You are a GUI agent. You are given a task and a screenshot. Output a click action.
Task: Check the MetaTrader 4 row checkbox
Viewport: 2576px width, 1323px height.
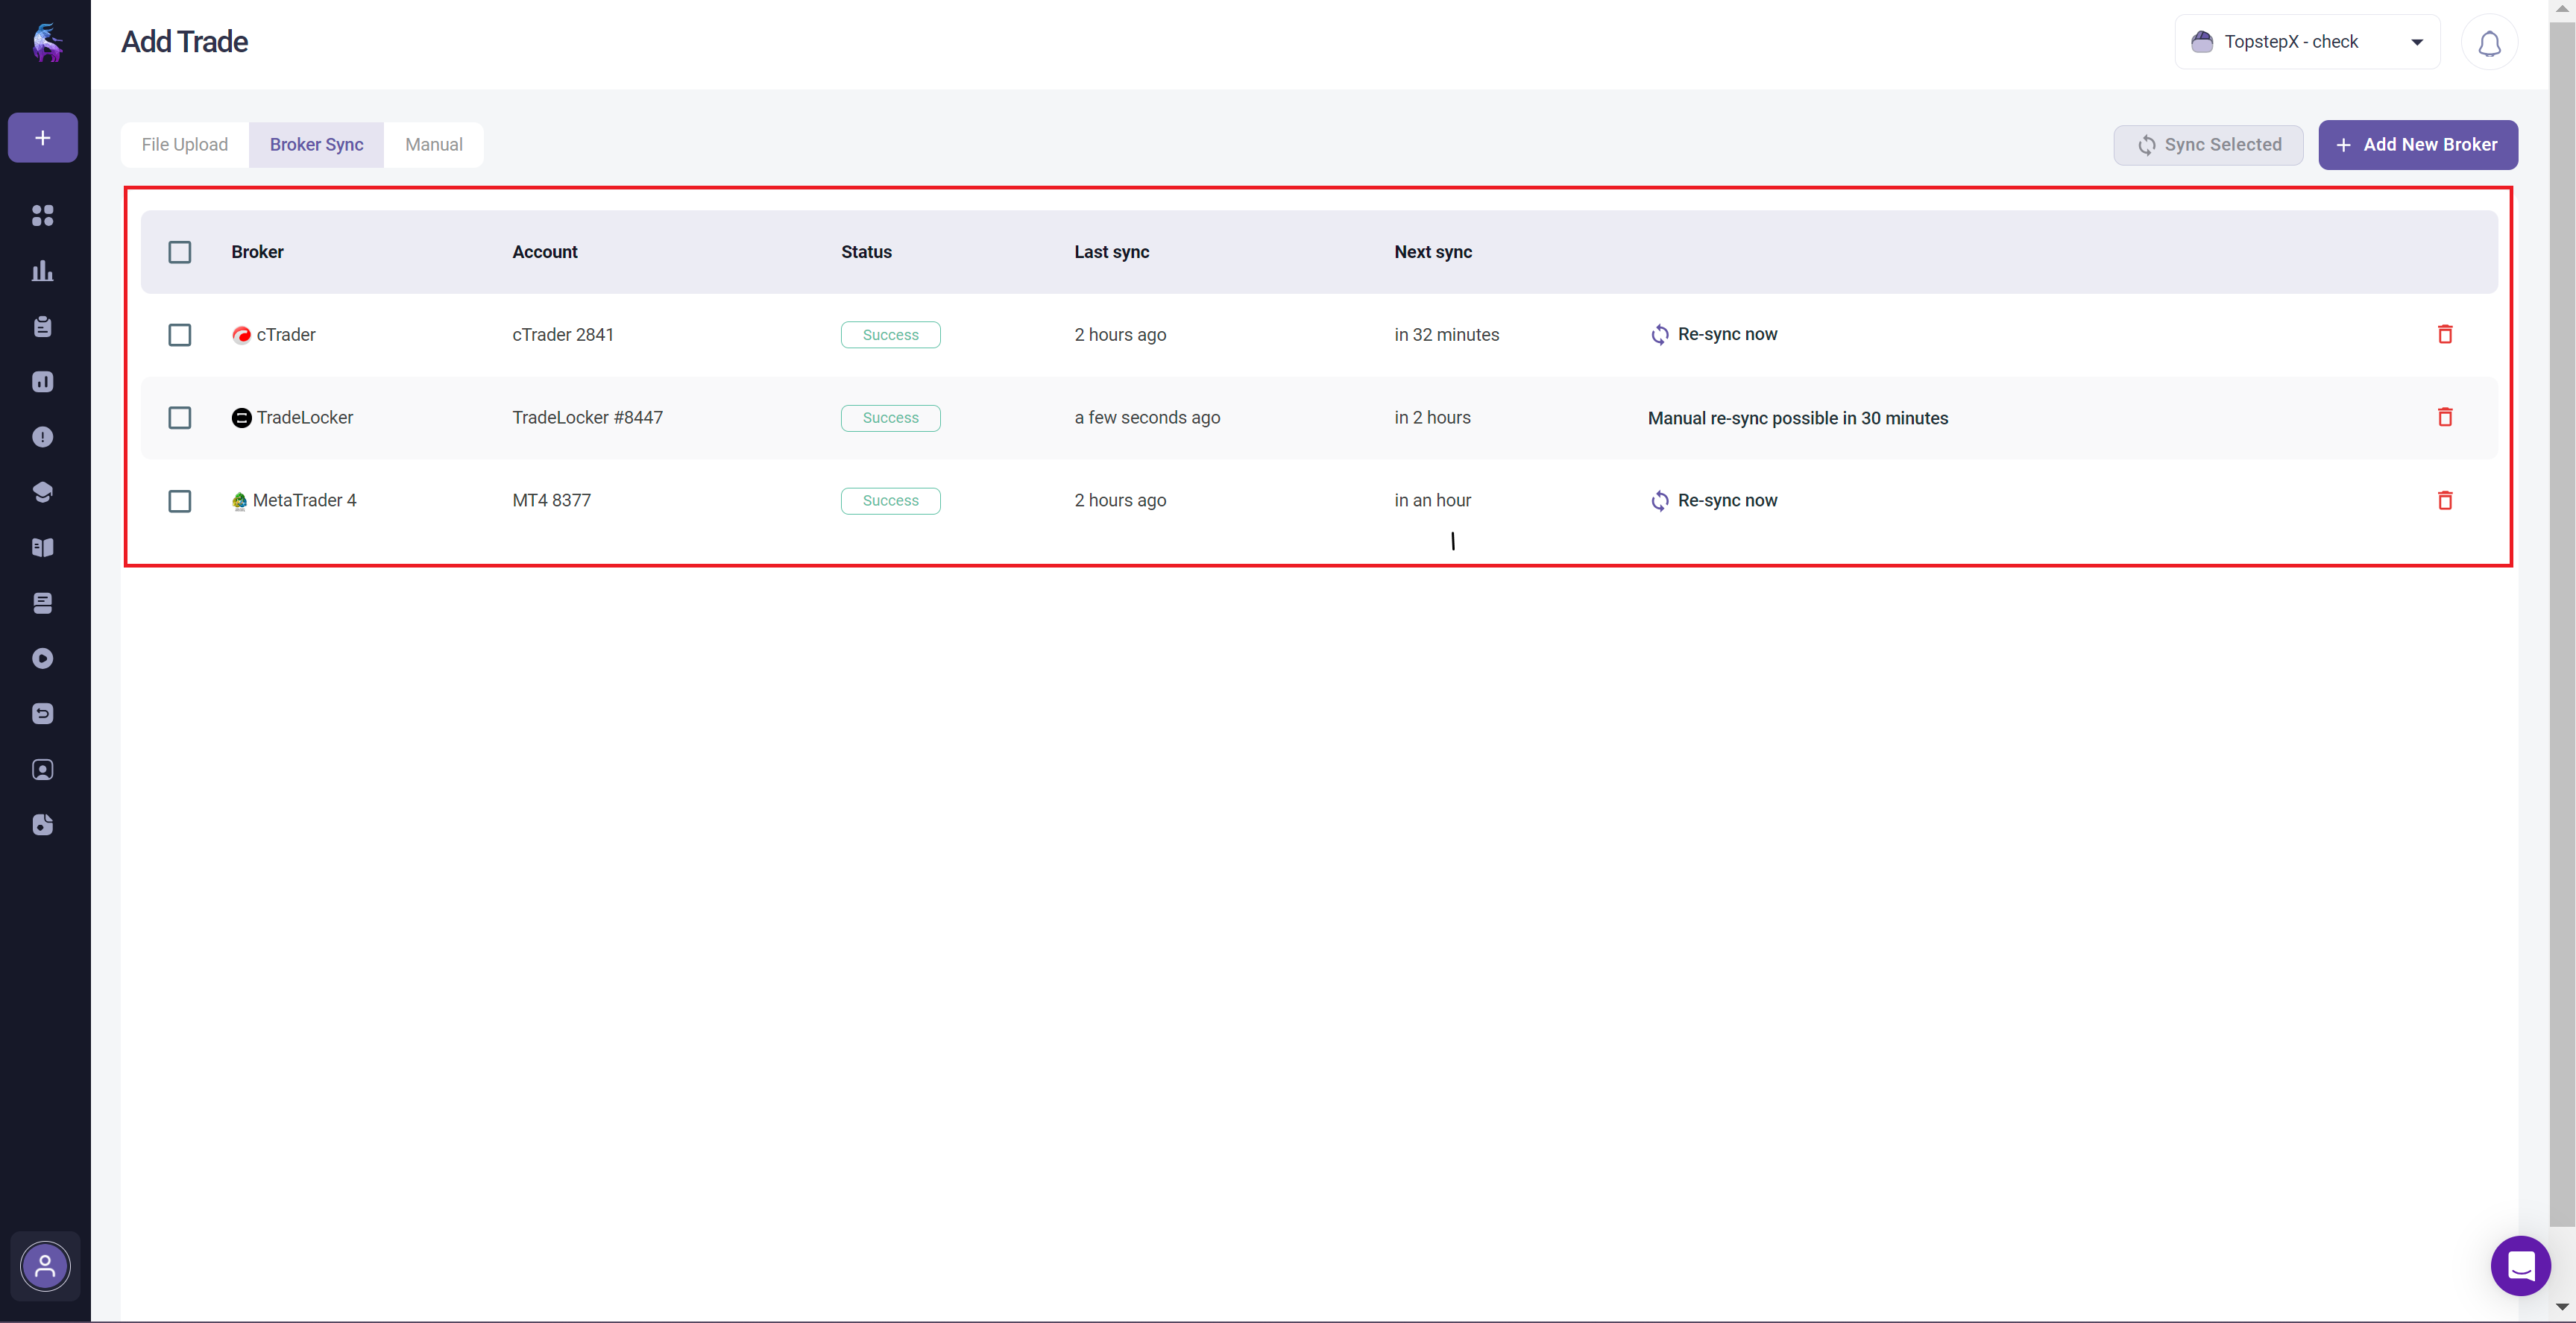point(180,501)
